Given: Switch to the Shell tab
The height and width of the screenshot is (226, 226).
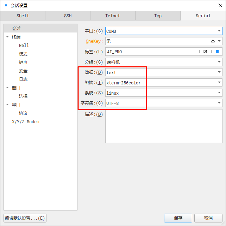Looking at the screenshot, I should 23,16.
